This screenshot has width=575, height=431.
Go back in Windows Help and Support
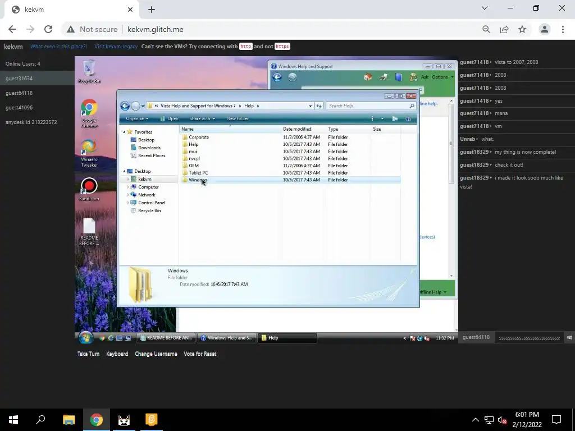click(x=277, y=77)
